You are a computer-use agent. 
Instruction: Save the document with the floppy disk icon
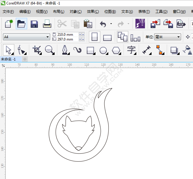coord(34,24)
